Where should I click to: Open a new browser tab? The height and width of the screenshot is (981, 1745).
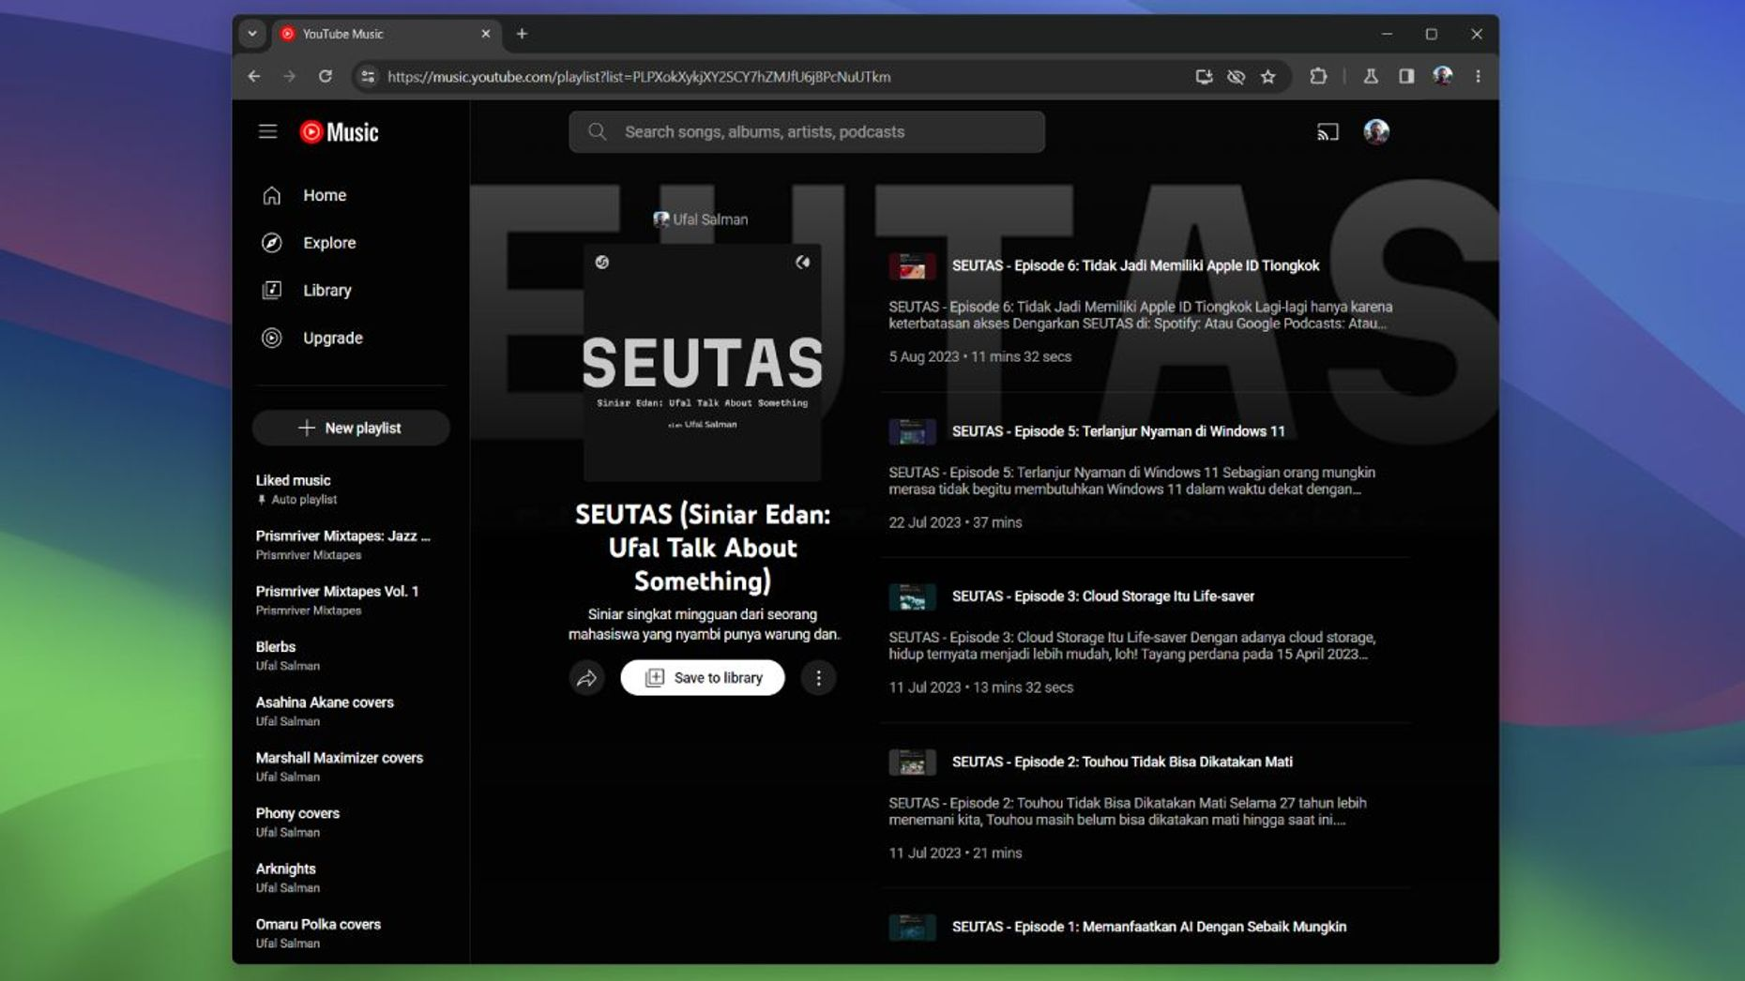click(522, 34)
